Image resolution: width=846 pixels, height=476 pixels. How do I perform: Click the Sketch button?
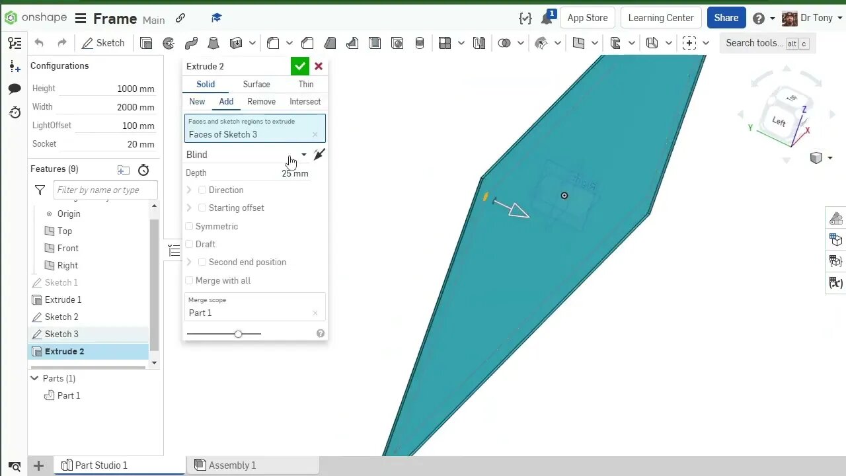(x=103, y=43)
